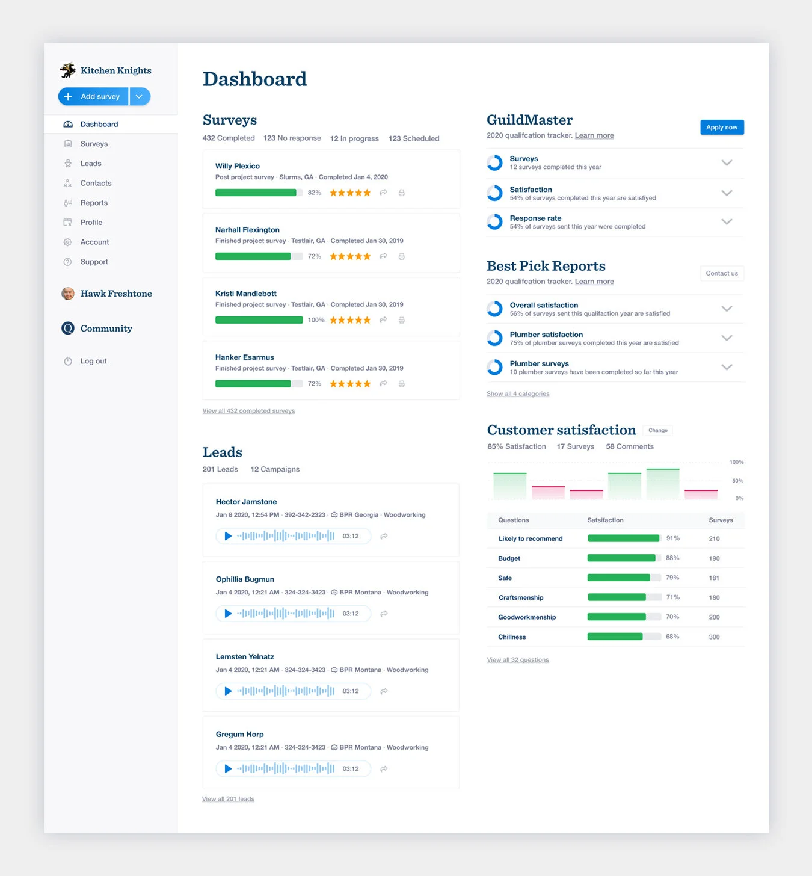Click the Safe satisfaction progress bar
Image resolution: width=812 pixels, height=876 pixels.
(x=624, y=577)
